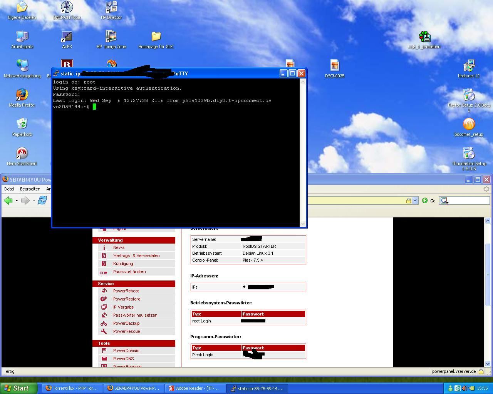493x394 pixels.
Task: Click the Windows Start button
Action: pos(19,388)
